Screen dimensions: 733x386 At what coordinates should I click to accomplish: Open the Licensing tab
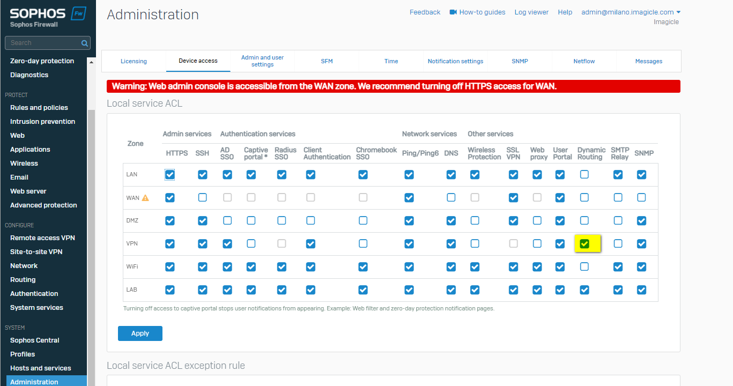[x=134, y=61]
